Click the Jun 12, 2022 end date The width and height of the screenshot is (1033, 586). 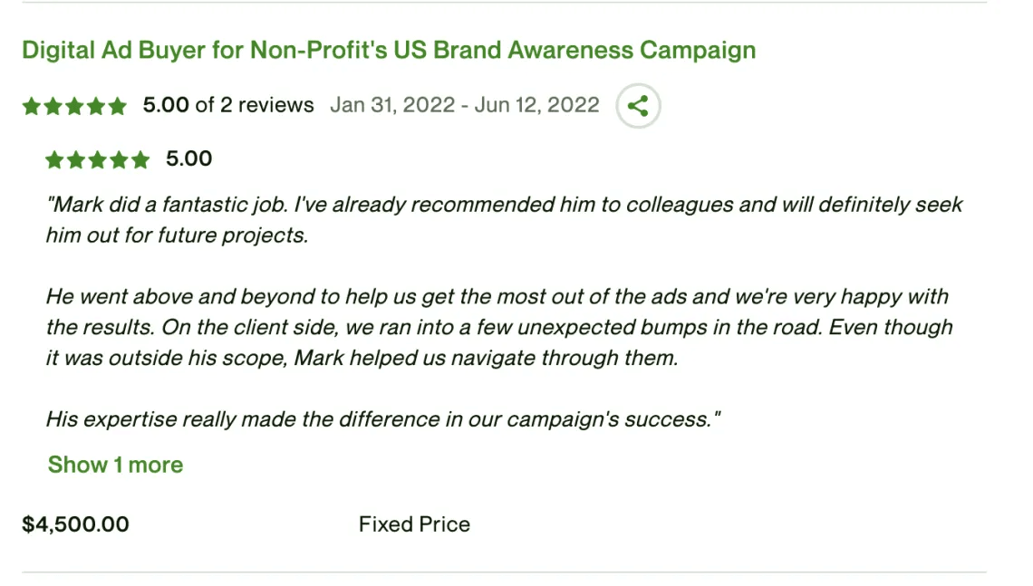[x=537, y=105]
